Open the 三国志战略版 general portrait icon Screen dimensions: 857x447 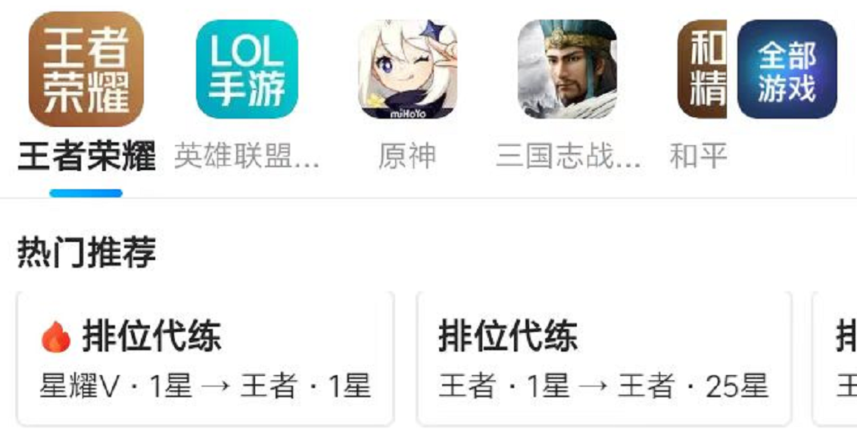[567, 70]
